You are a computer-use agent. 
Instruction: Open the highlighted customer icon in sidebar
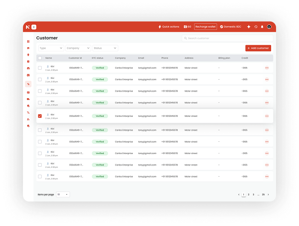coord(28,84)
